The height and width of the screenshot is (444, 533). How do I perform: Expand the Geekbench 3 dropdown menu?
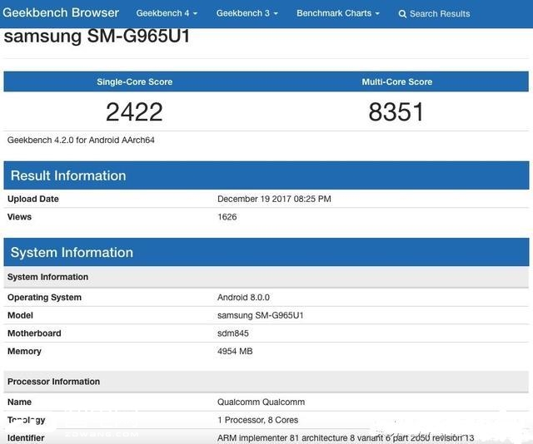[x=247, y=13]
